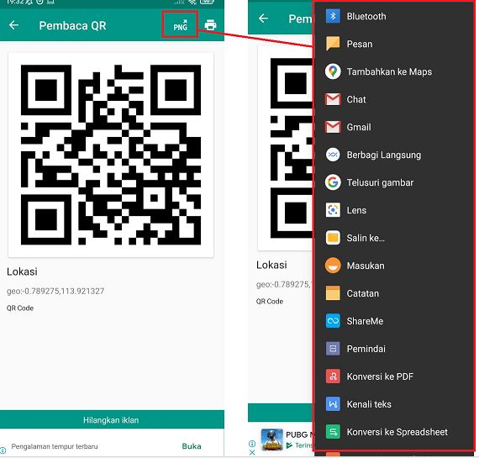Screen dimensions: 479x458
Task: Select Kenali teks option
Action: [368, 404]
